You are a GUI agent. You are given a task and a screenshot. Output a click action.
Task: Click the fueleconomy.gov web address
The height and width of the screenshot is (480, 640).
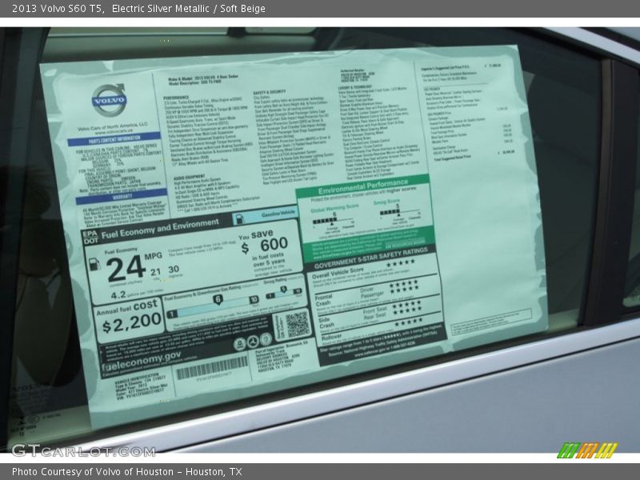142,362
